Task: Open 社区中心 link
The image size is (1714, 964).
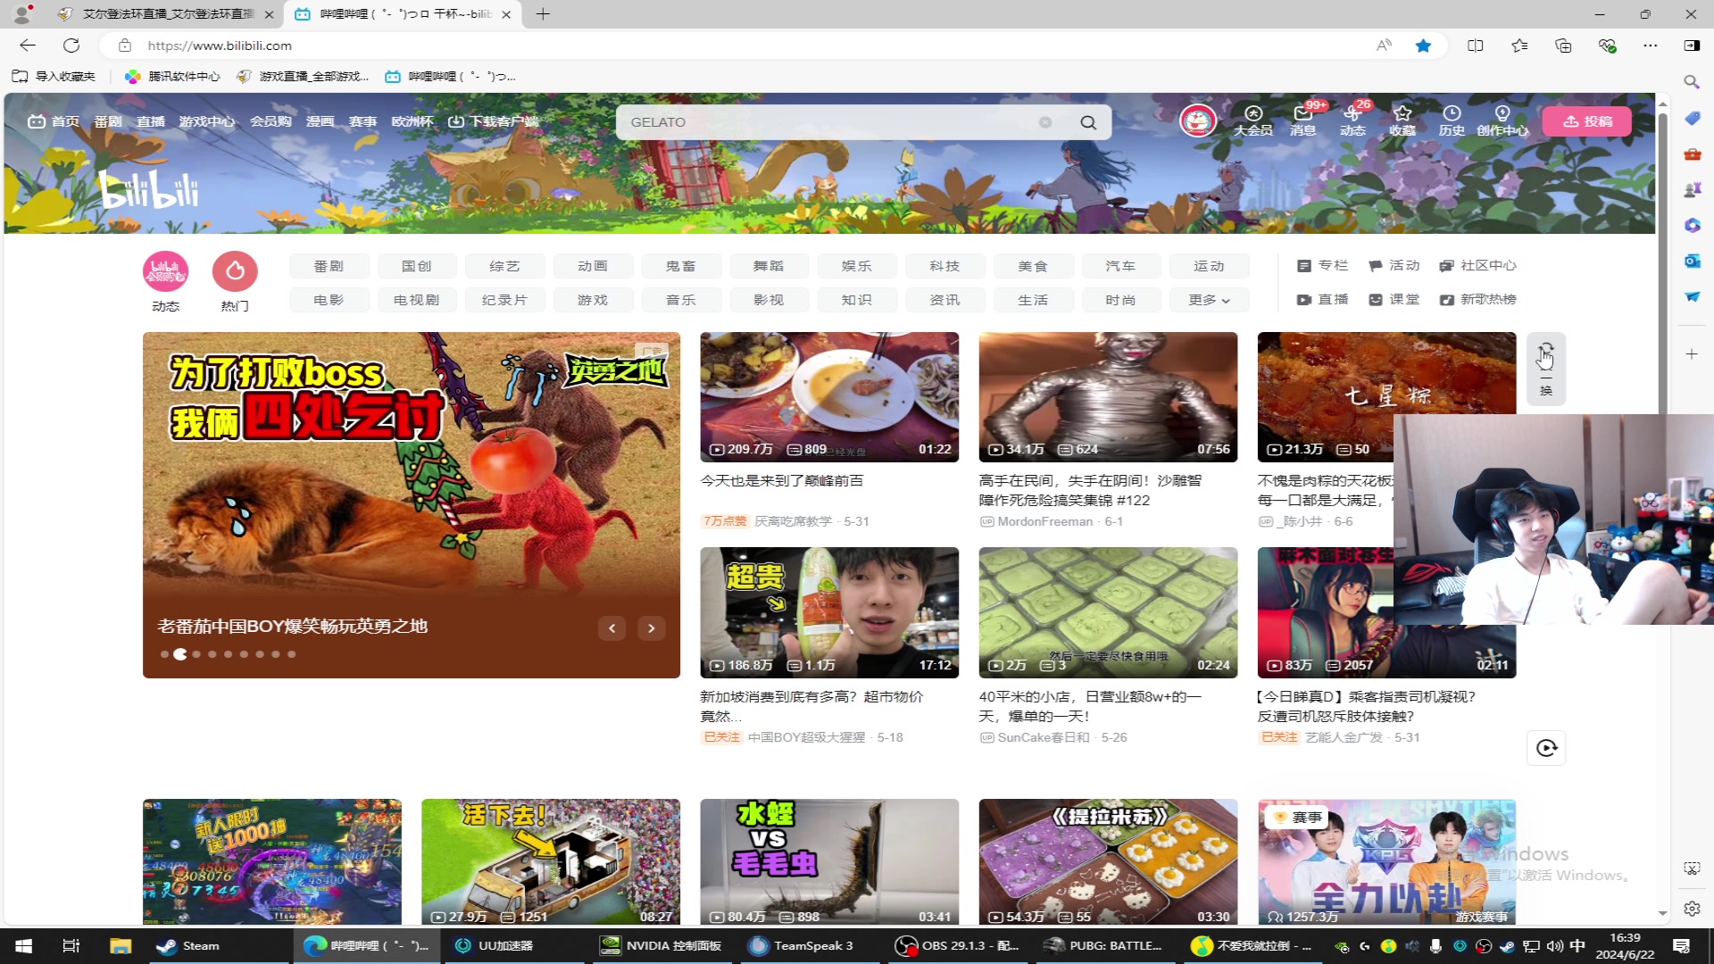Action: [x=1477, y=266]
